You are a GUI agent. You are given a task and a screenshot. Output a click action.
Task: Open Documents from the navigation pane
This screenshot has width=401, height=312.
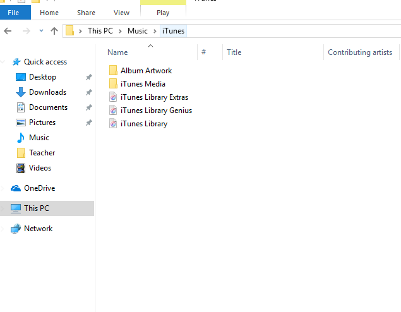pos(48,107)
